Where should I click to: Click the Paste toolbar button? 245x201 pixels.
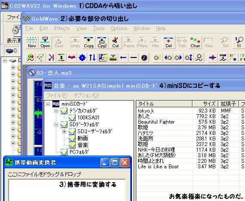[x=129, y=43]
